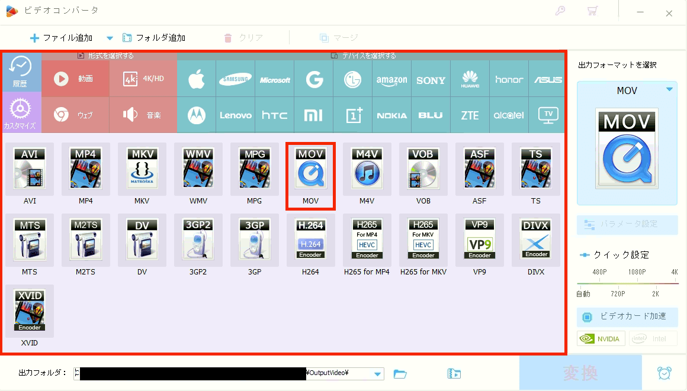
Task: Open TV device presets
Action: point(547,115)
